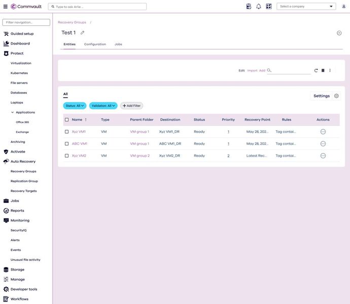
Task: Tick the select-all checkbox in table header
Action: click(x=66, y=120)
